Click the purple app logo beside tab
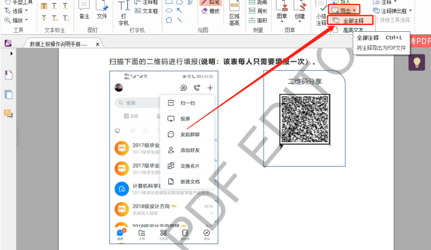 pyautogui.click(x=8, y=43)
